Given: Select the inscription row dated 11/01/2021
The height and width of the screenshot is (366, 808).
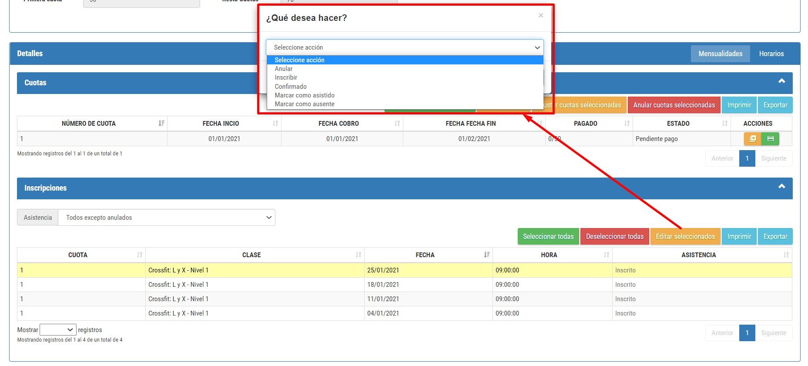Looking at the screenshot, I should [x=405, y=299].
